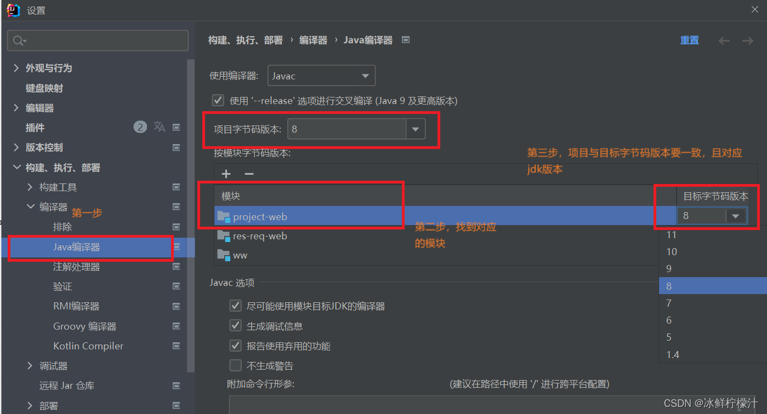The height and width of the screenshot is (414, 767).
Task: Open Kotlin Compiler settings page
Action: click(88, 346)
